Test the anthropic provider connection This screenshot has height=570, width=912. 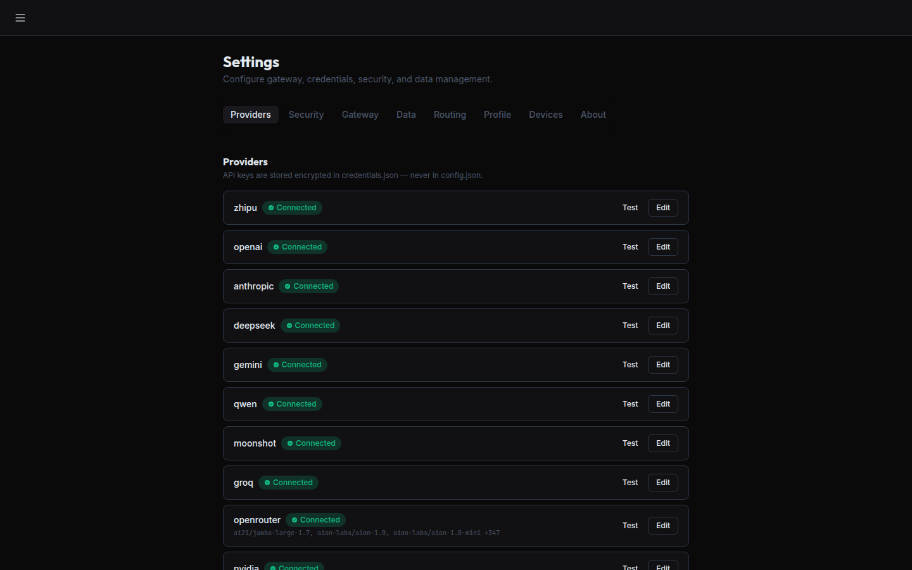click(x=630, y=286)
